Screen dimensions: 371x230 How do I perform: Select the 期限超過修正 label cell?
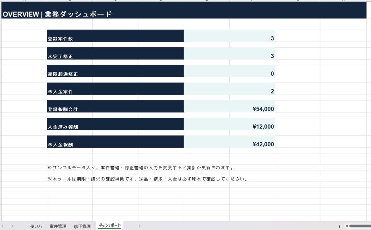point(115,71)
